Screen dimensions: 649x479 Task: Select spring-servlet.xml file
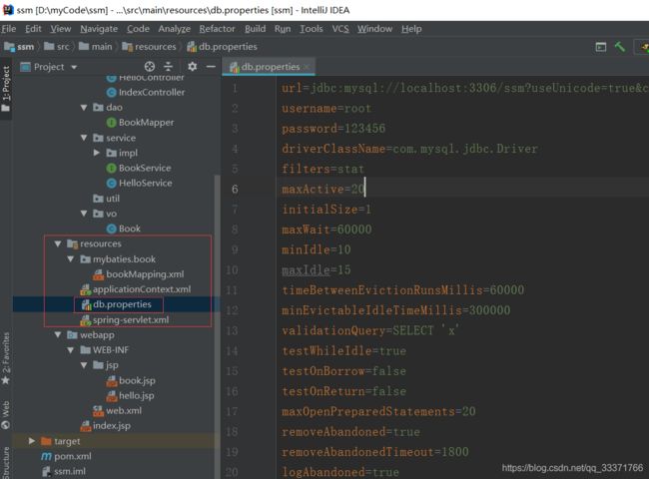[x=124, y=319]
